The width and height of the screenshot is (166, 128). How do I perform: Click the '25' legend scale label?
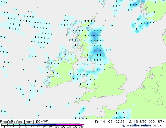point(51,127)
